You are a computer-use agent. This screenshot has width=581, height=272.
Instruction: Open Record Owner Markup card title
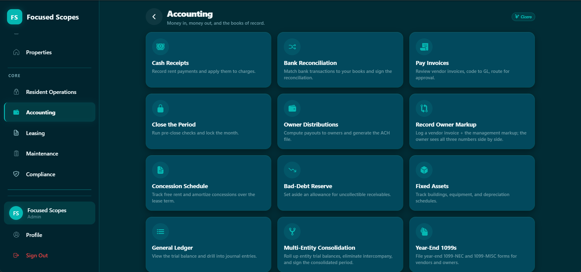(446, 124)
